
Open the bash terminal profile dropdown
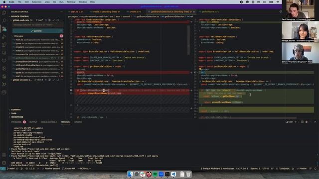click(x=299, y=122)
